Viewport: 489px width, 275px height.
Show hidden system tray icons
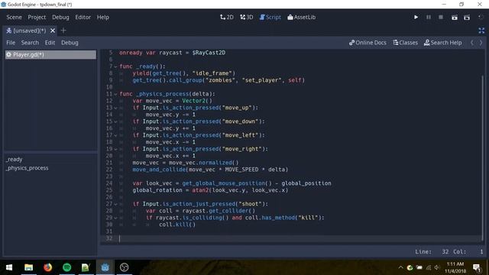point(400,267)
